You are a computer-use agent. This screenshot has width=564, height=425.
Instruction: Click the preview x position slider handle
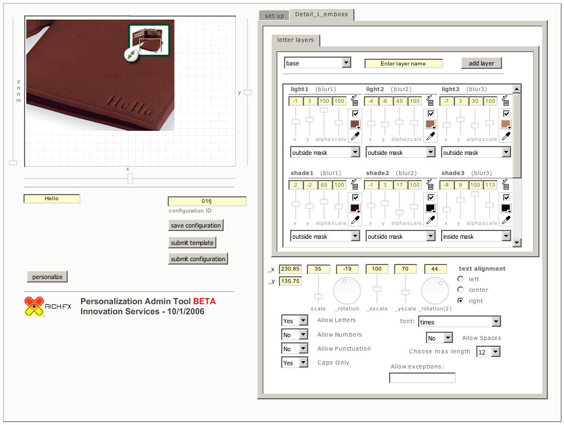point(130,178)
